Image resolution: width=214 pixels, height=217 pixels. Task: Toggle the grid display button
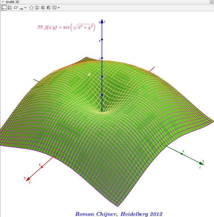point(10,8)
